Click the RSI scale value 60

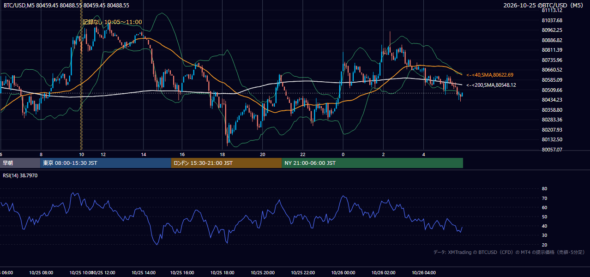coord(544,207)
